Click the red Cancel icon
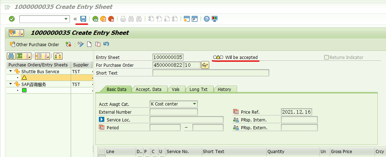Screen dimensions: 386x157 (x=111, y=19)
